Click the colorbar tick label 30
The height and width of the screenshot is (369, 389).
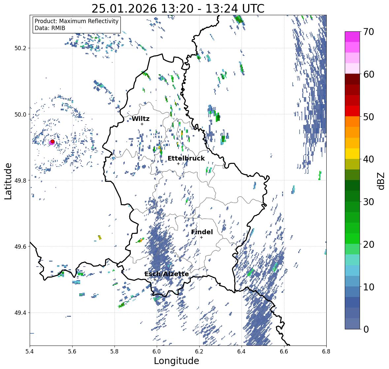369,202
